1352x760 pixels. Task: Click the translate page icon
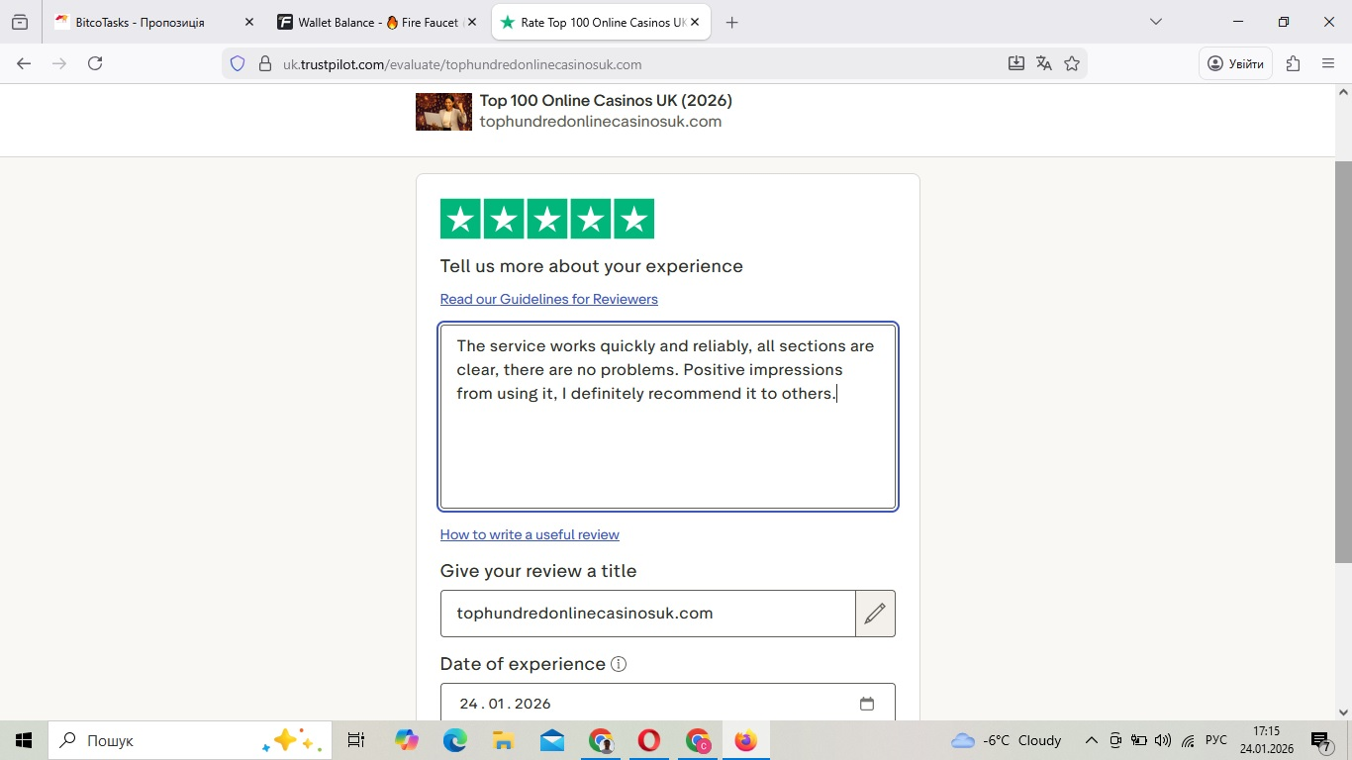point(1044,63)
